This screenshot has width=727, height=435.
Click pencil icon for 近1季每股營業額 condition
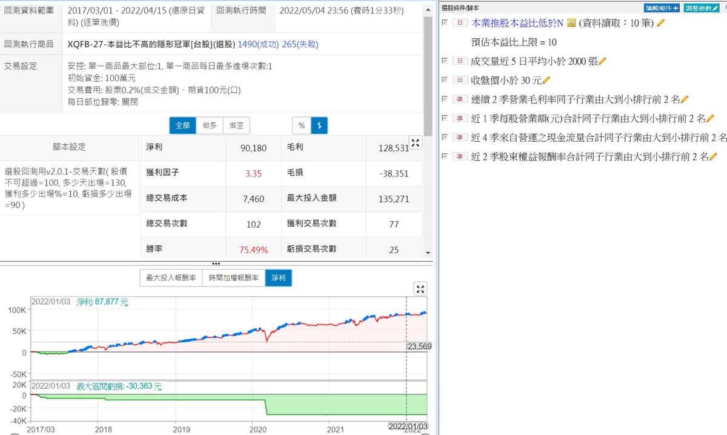pos(710,118)
